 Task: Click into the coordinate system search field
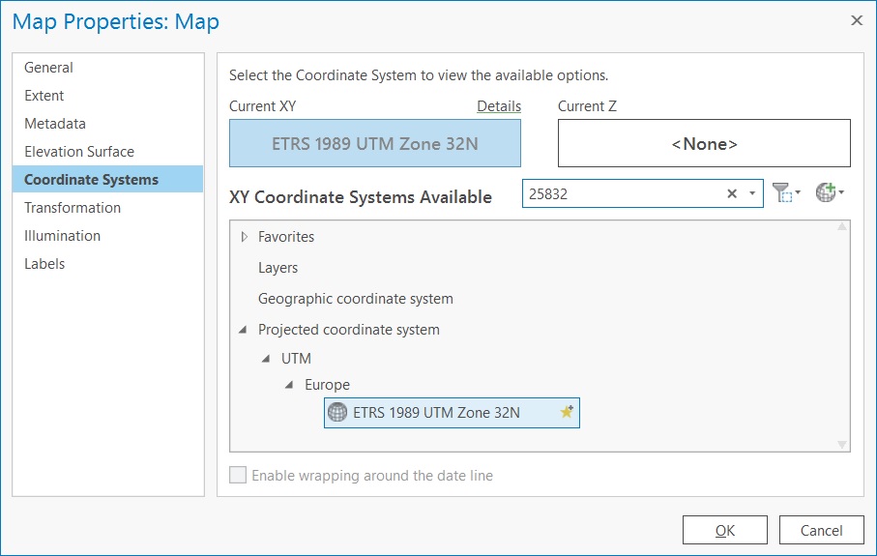(619, 193)
